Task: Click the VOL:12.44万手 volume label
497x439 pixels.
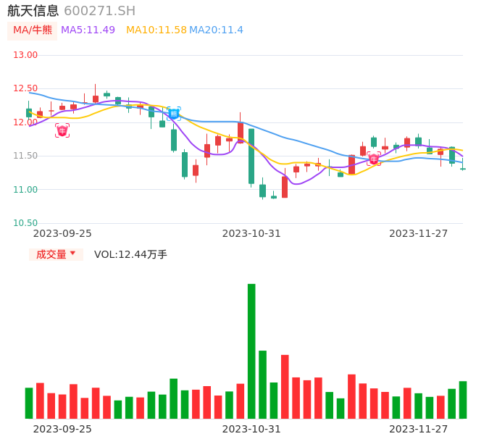Action: 130,254
